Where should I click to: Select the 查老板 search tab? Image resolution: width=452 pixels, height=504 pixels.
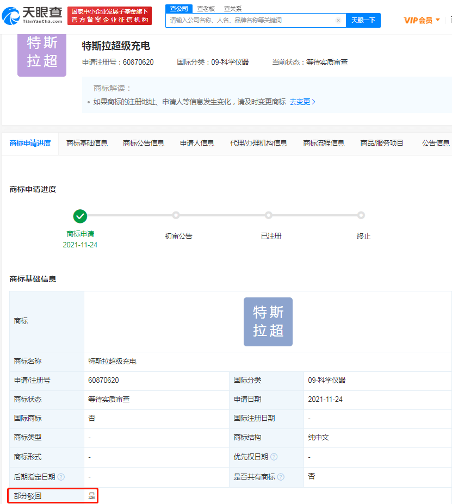point(206,9)
